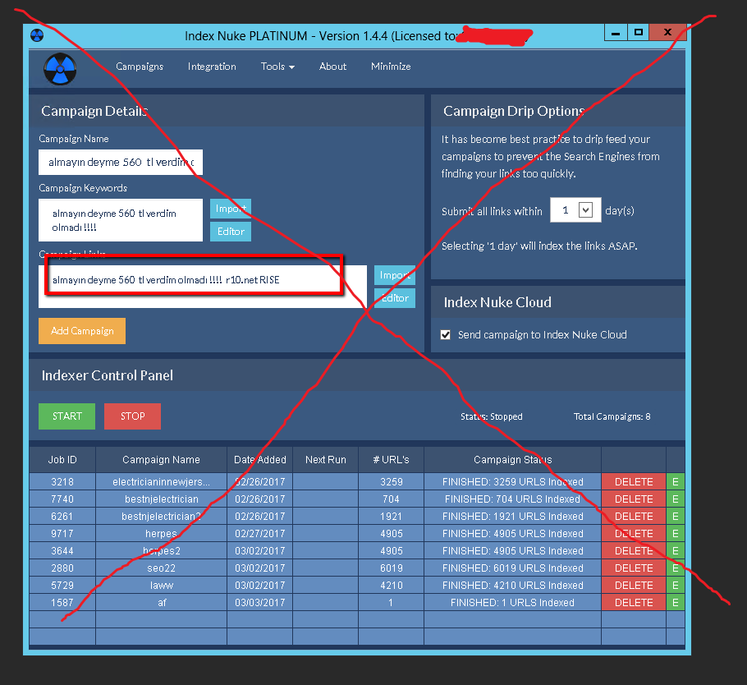The width and height of the screenshot is (747, 685).
Task: Open the Integration menu
Action: point(212,67)
